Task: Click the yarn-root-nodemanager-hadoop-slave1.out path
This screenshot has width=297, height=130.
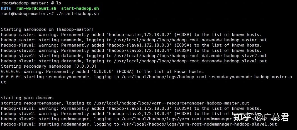Action: (199, 124)
